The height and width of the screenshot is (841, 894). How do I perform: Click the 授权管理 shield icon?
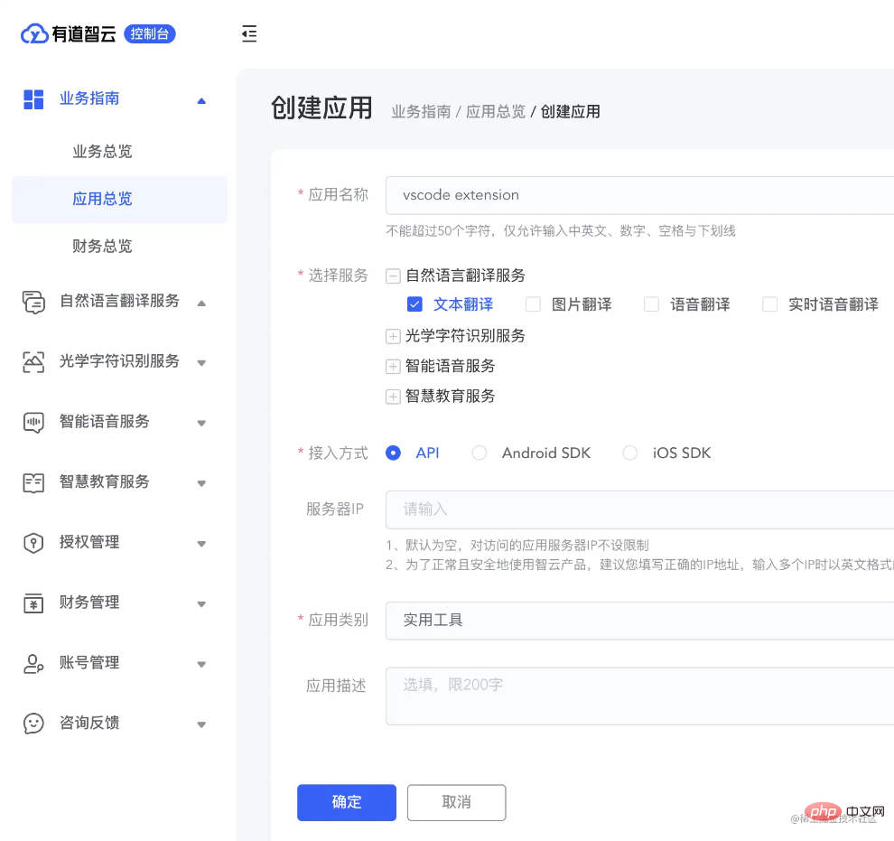pos(33,543)
